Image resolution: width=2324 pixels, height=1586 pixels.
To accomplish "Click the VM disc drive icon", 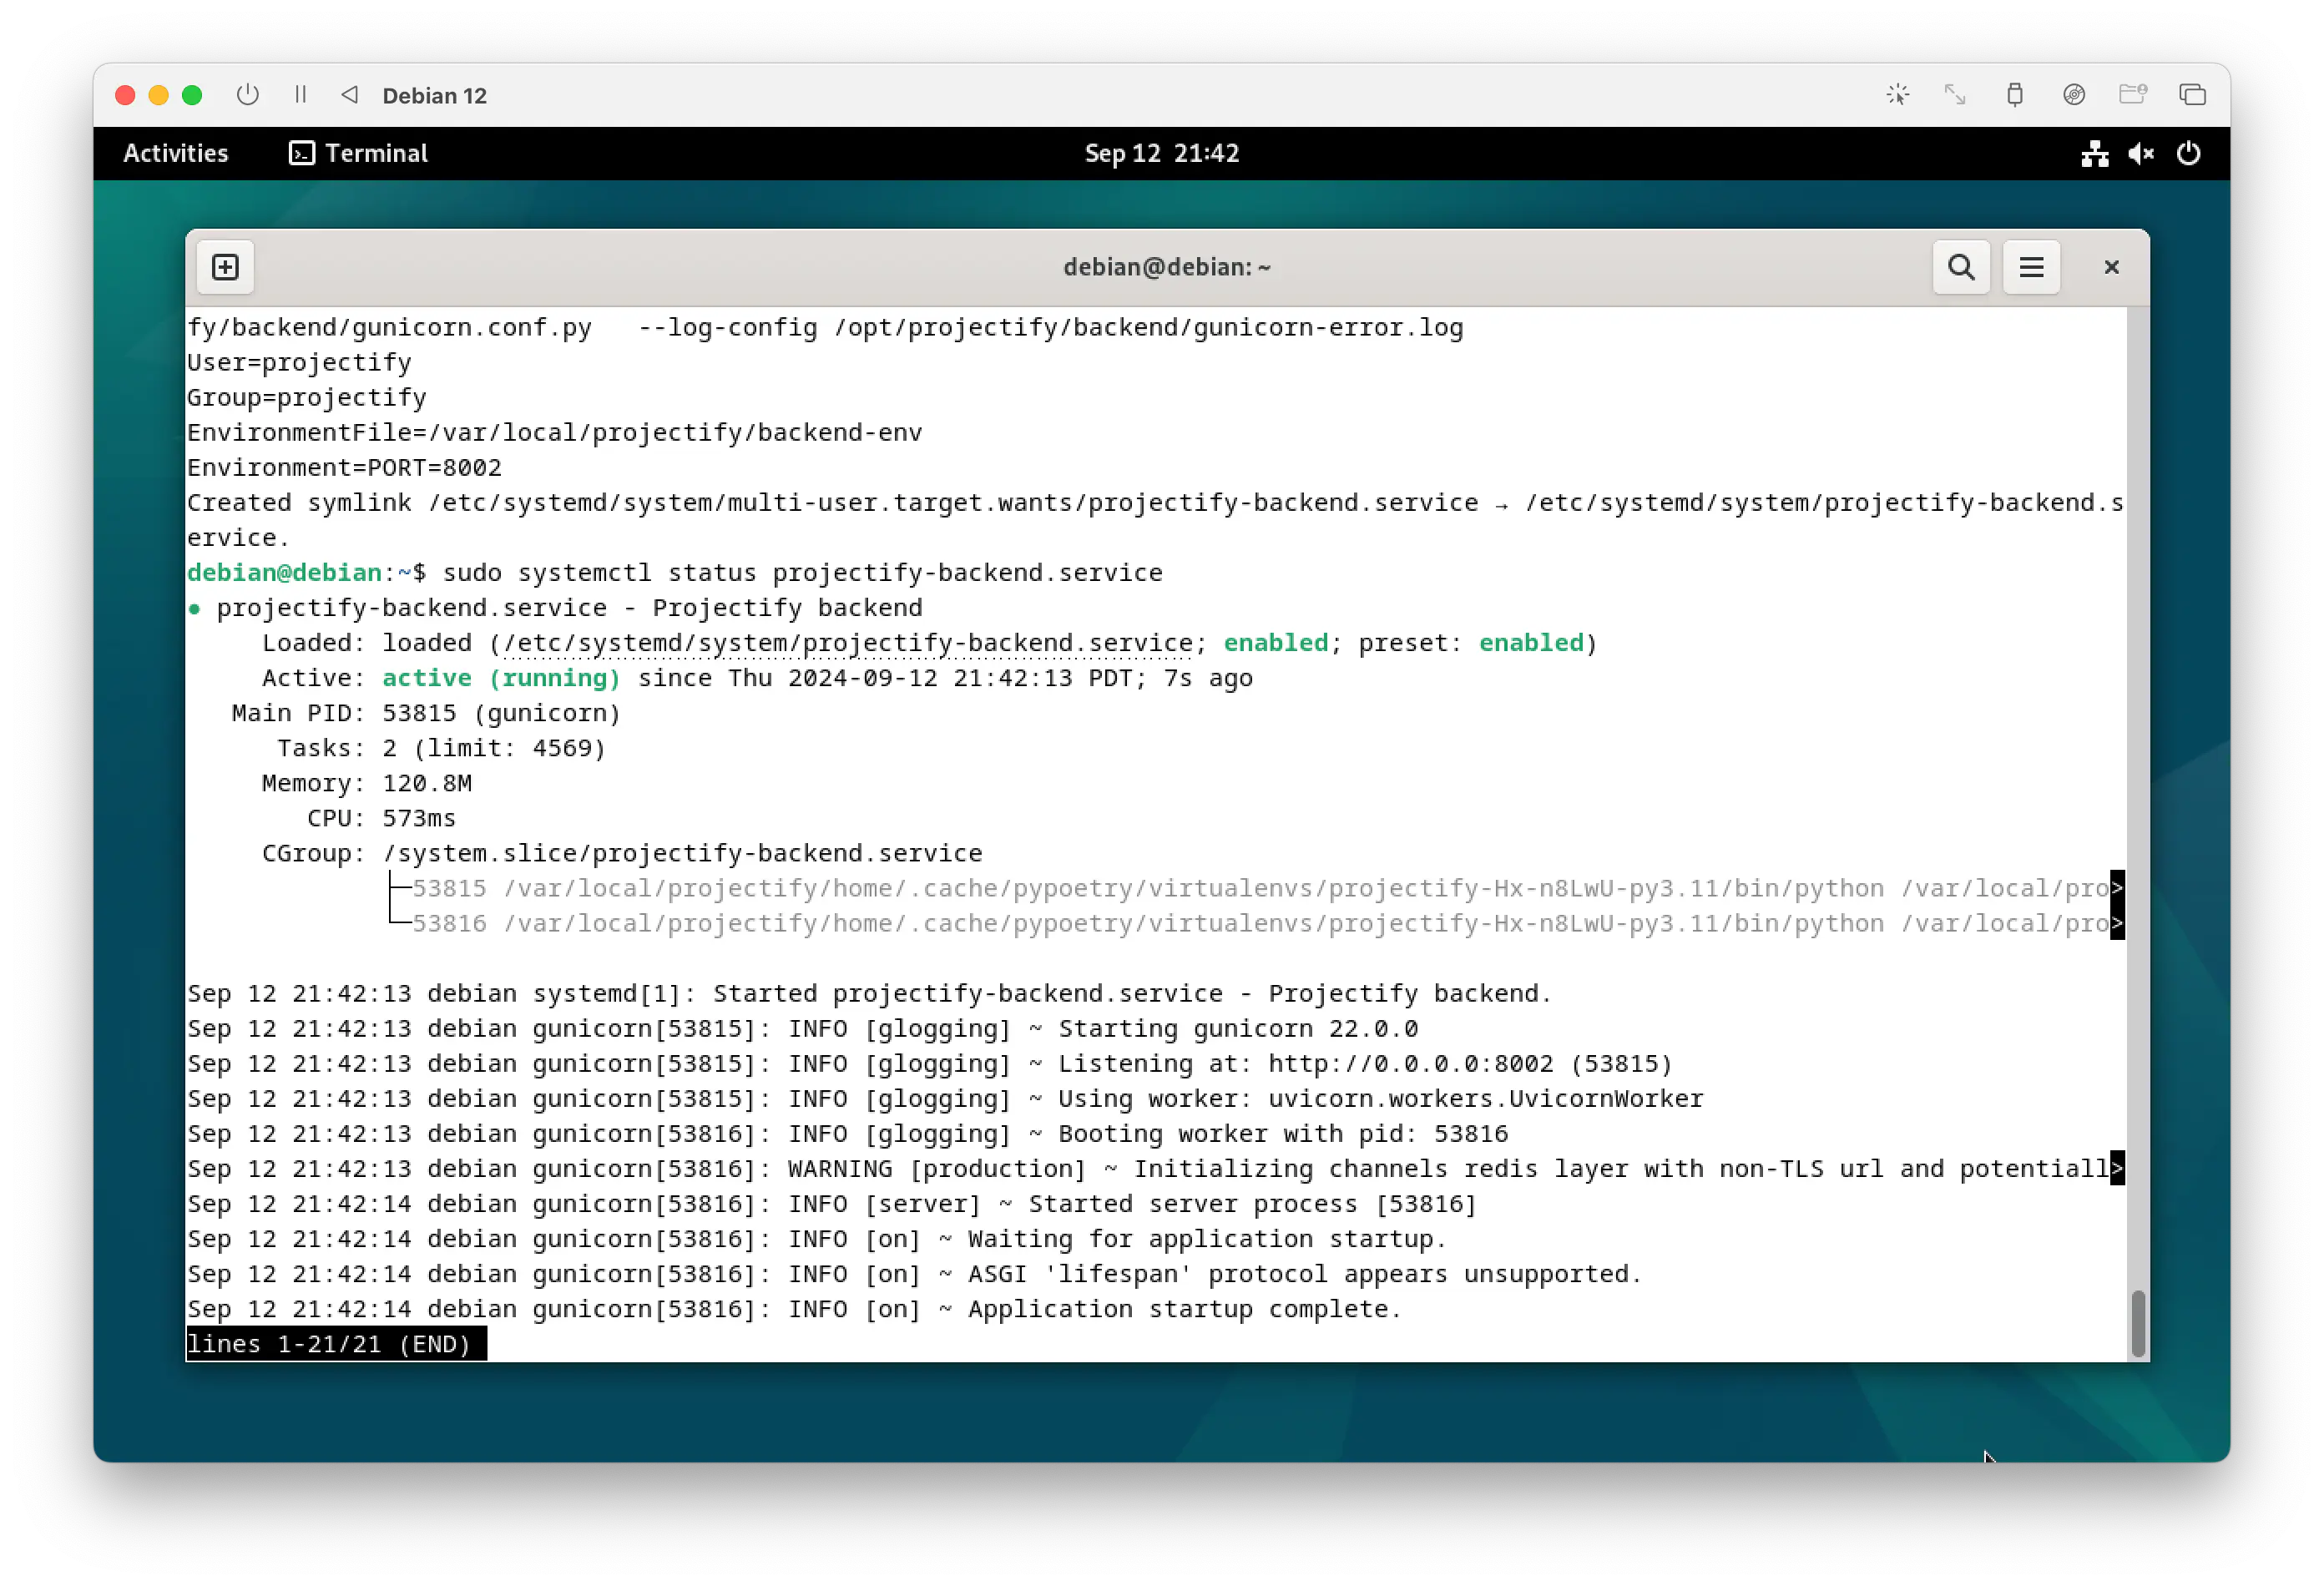I will pyautogui.click(x=2073, y=95).
